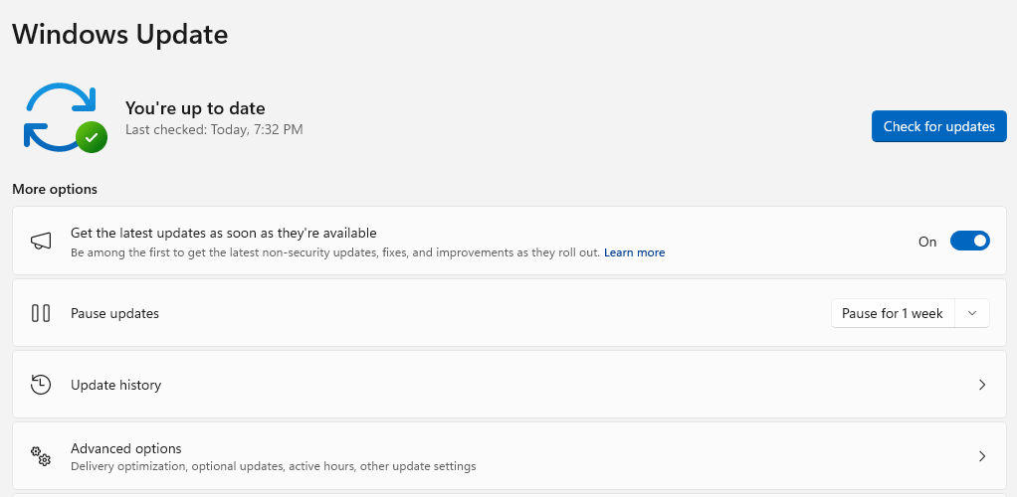Open the Advanced options entry

pyautogui.click(x=126, y=449)
